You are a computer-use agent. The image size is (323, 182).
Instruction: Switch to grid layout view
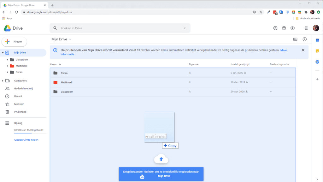295,39
